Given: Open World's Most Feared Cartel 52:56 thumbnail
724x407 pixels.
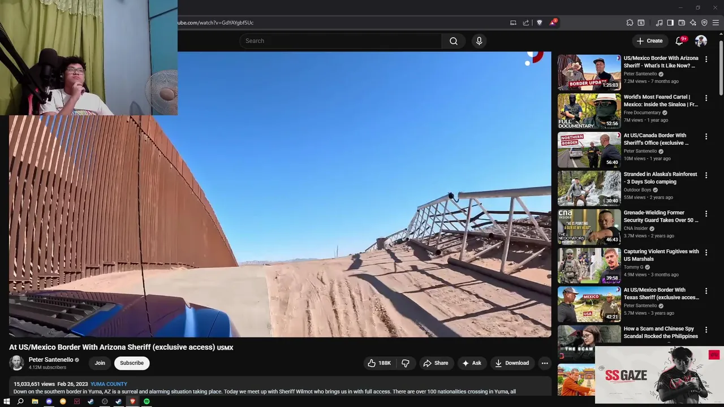Looking at the screenshot, I should (589, 111).
